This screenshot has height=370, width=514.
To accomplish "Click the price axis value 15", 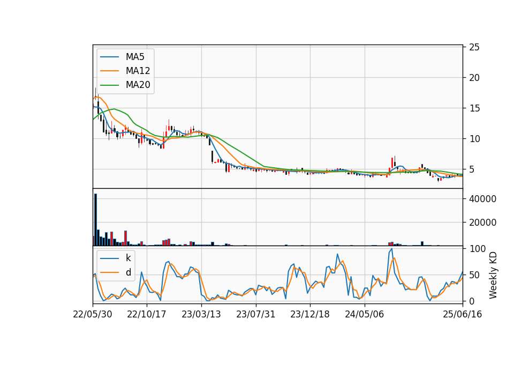I will (x=474, y=108).
